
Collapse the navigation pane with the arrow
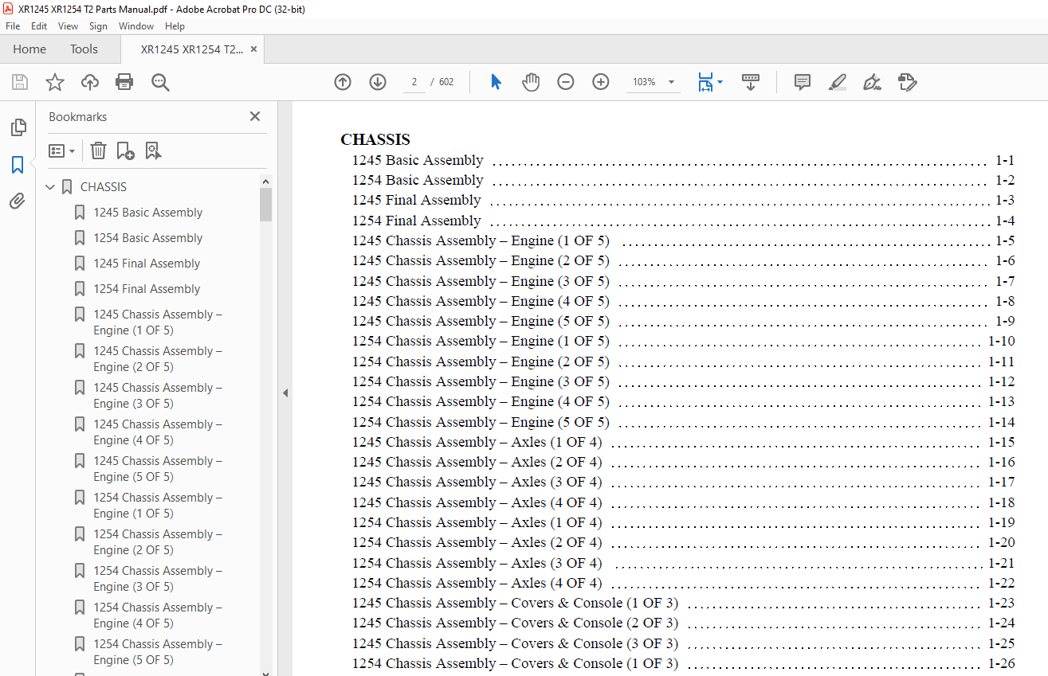(285, 393)
